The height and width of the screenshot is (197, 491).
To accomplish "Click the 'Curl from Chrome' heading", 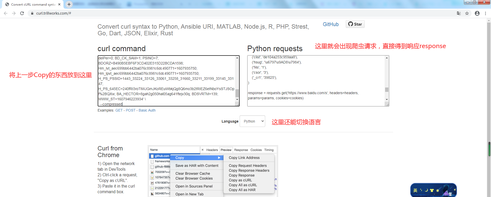I will pyautogui.click(x=110, y=152).
